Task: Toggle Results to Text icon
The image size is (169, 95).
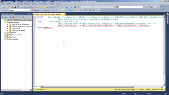Action: point(73,10)
